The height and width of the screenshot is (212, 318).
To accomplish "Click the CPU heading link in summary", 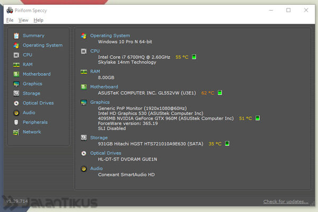I will pyautogui.click(x=95, y=51).
